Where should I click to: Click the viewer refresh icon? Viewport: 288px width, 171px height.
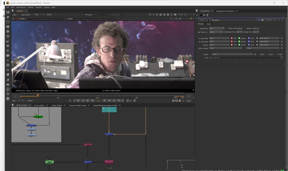point(168,15)
